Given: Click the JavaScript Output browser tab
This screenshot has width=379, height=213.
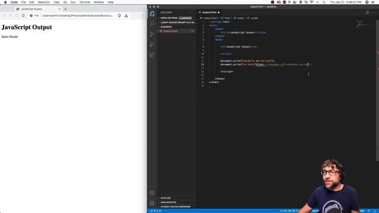Looking at the screenshot, I should [38, 9].
